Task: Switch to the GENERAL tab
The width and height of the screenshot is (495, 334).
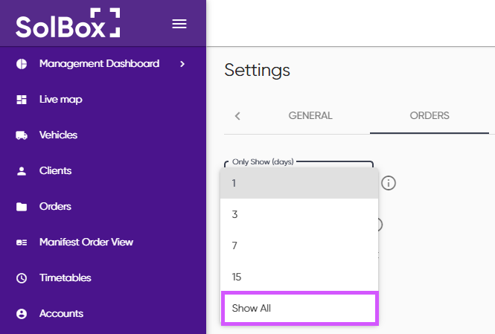Action: tap(310, 116)
